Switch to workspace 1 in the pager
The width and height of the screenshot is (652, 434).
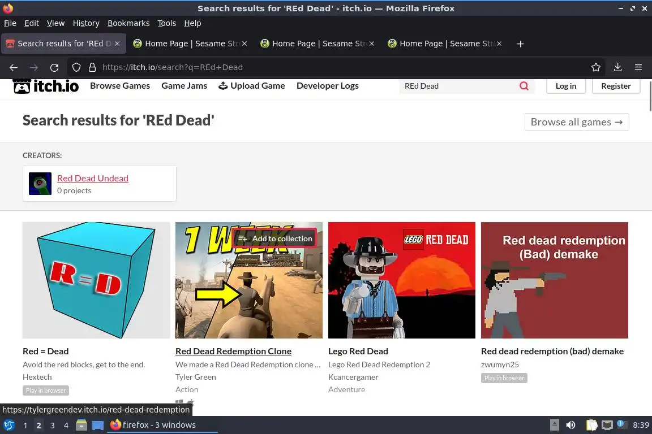[25, 426]
